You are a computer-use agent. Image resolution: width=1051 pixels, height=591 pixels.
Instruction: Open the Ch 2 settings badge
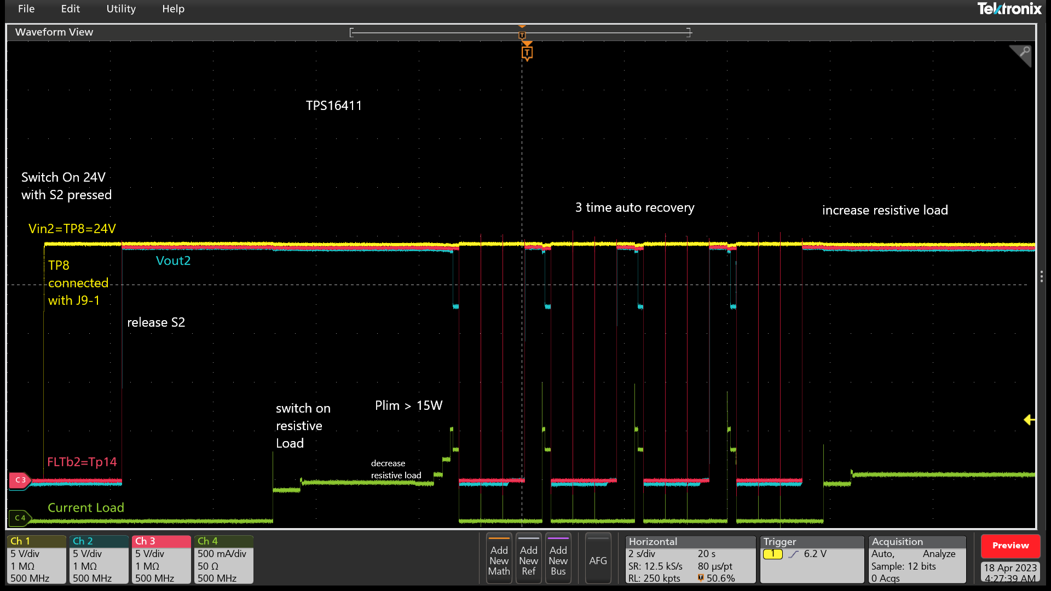pos(99,559)
